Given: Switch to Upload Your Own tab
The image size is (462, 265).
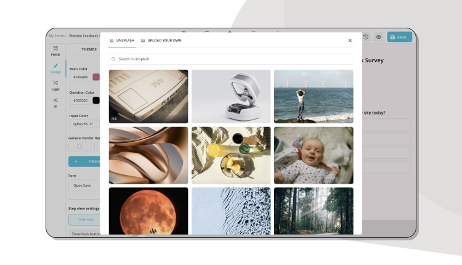Looking at the screenshot, I should (160, 41).
